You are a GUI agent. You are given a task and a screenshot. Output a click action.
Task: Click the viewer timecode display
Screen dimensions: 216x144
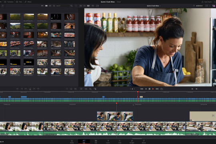(199, 6)
